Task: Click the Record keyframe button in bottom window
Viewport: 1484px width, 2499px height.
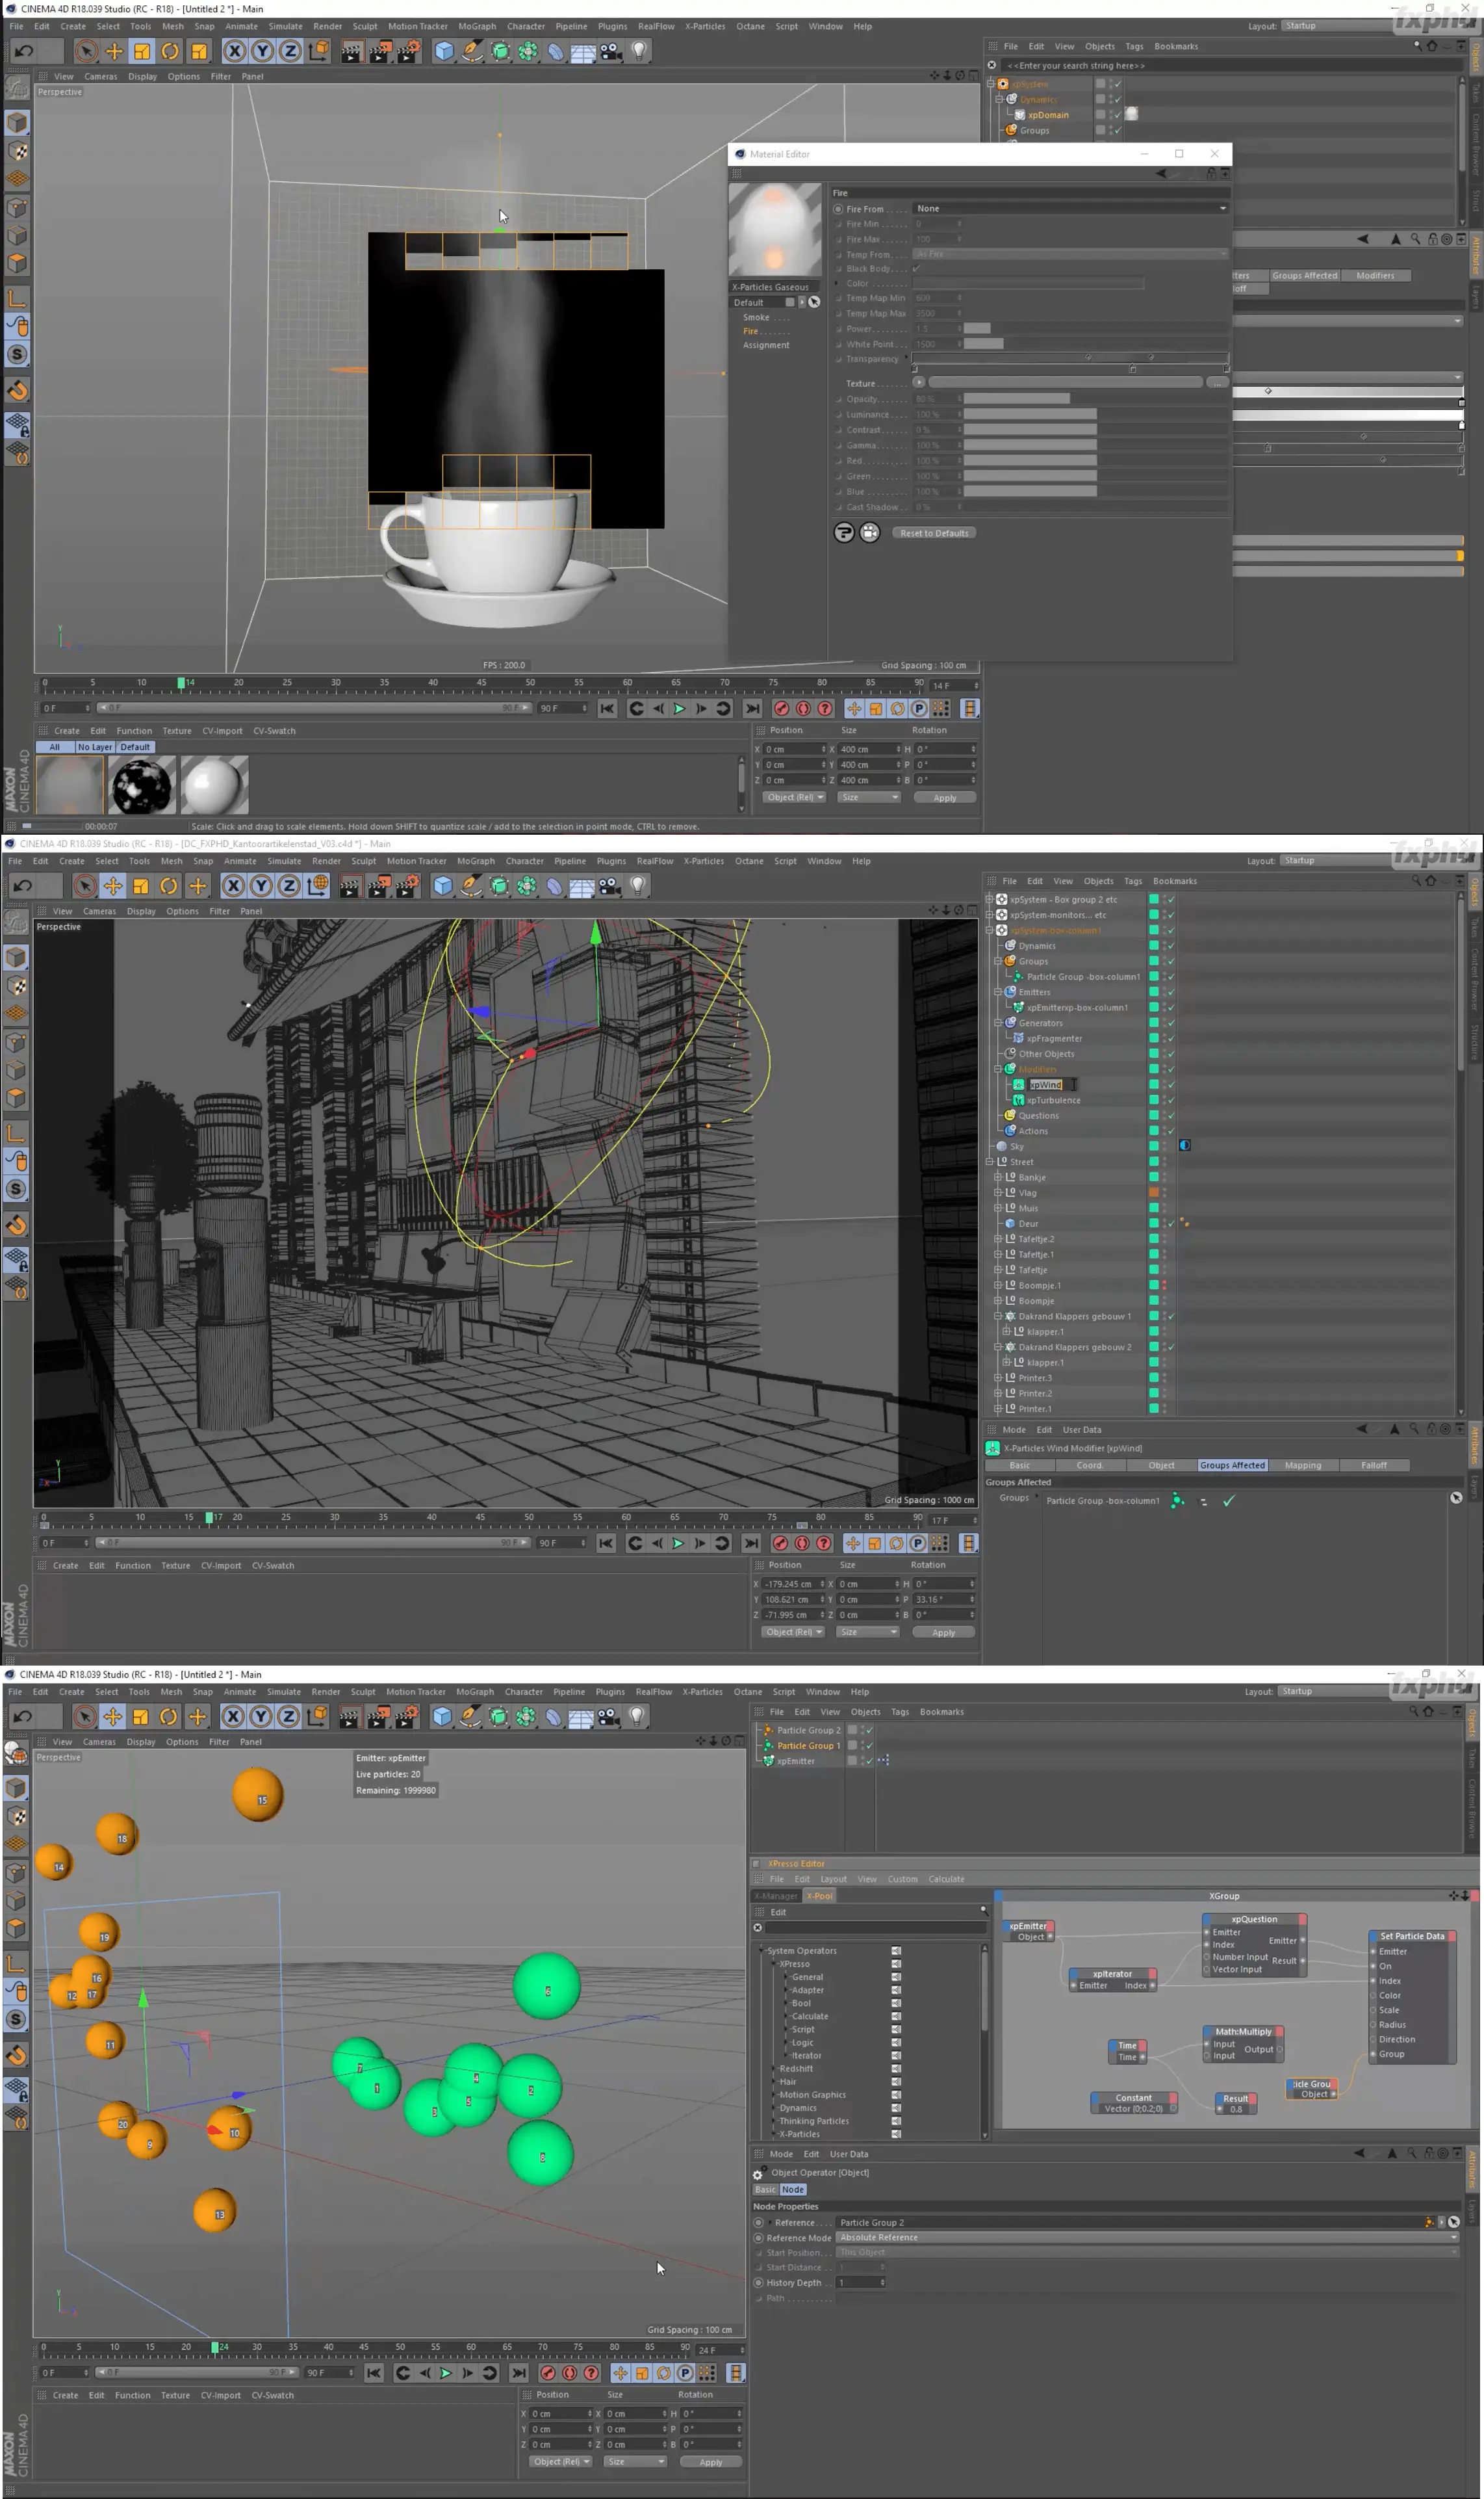Action: coord(548,2372)
